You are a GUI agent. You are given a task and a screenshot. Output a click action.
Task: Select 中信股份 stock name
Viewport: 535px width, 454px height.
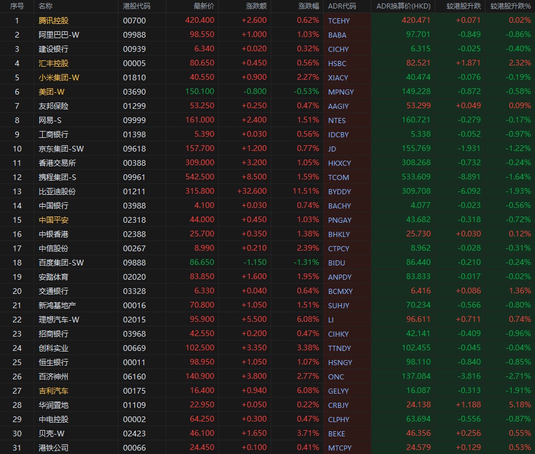point(53,248)
